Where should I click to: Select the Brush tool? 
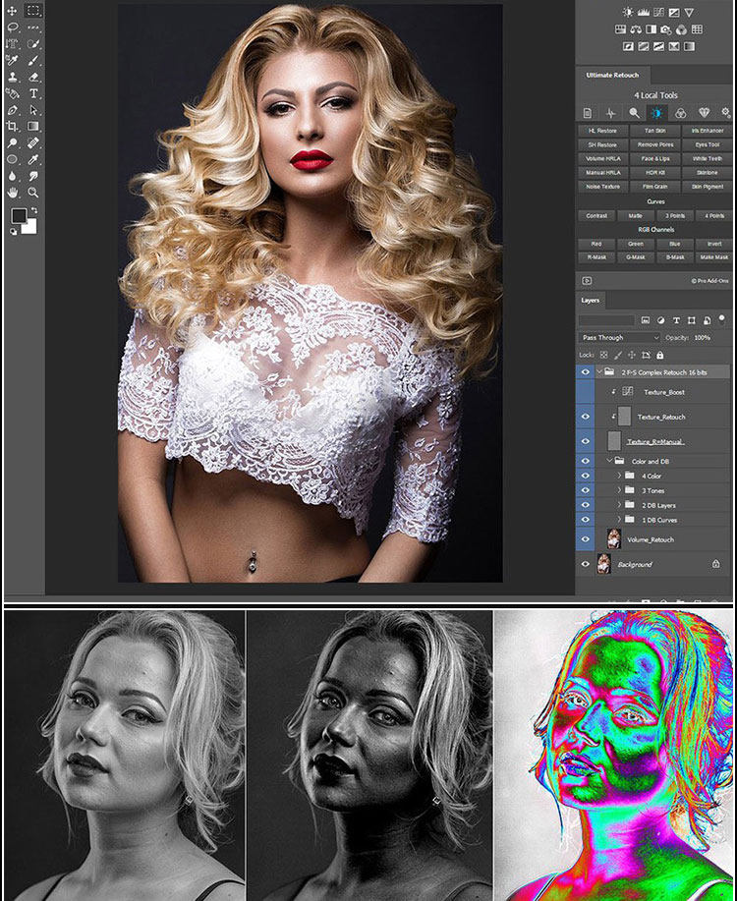pyautogui.click(x=33, y=60)
